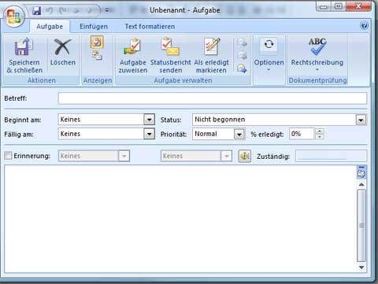Click the Weiterleiten forward icon
The width and height of the screenshot is (378, 284).
[242, 69]
